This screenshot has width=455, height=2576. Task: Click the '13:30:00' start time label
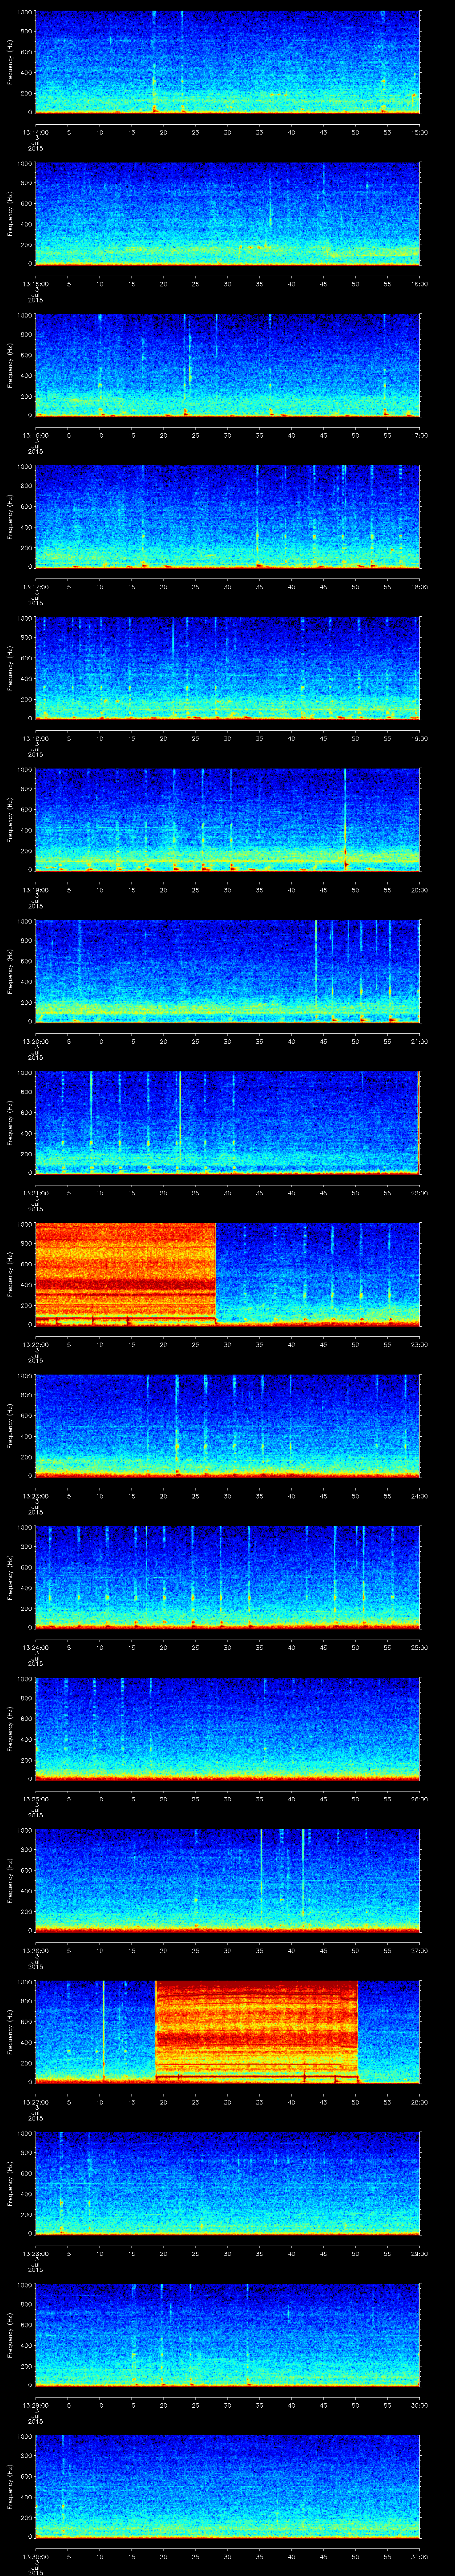[x=36, y=2556]
